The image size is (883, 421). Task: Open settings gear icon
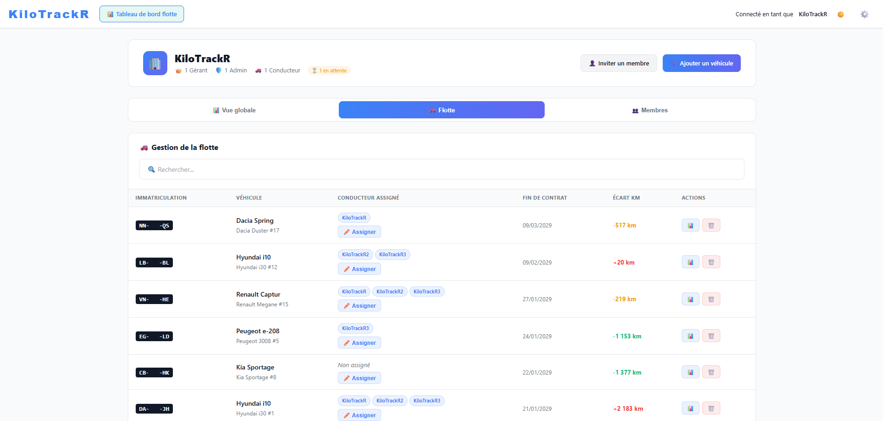864,14
